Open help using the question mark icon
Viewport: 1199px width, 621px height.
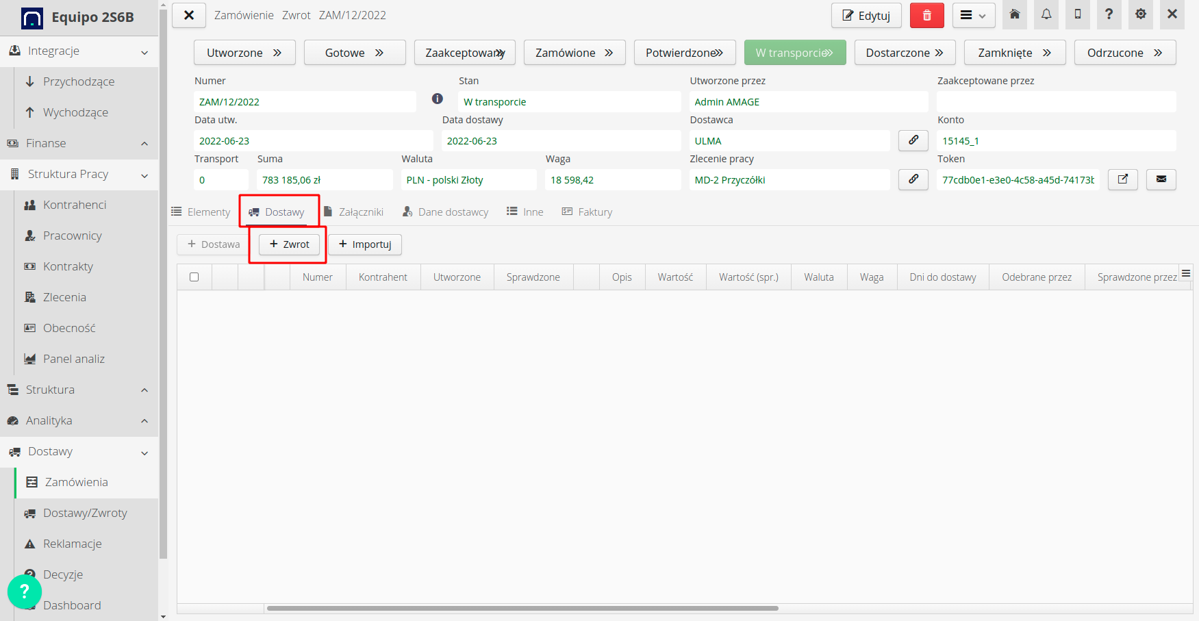1109,14
